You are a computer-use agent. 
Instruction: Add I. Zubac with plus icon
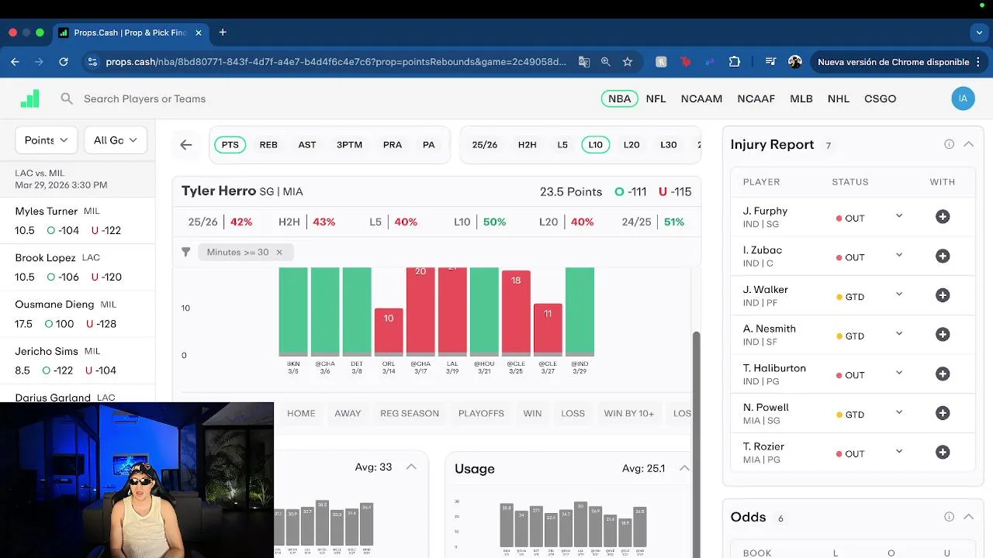(943, 257)
